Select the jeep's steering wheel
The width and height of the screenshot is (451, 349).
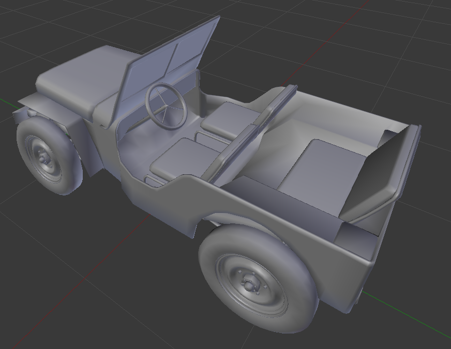166,106
